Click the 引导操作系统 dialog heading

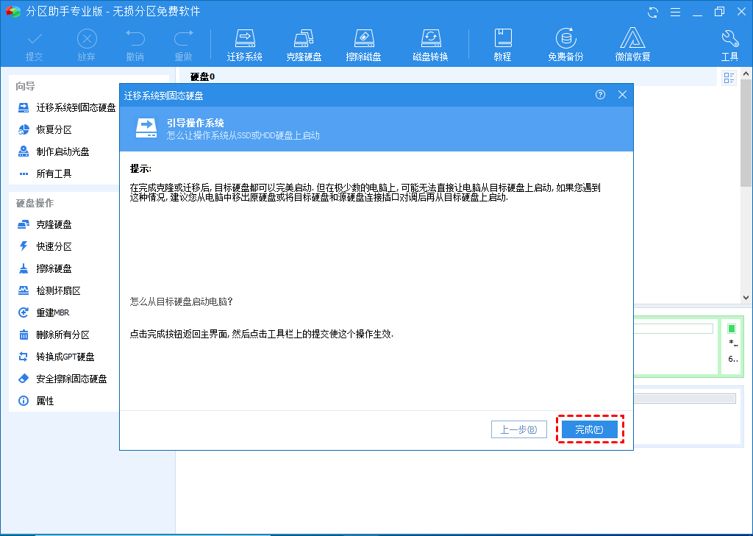pos(196,123)
